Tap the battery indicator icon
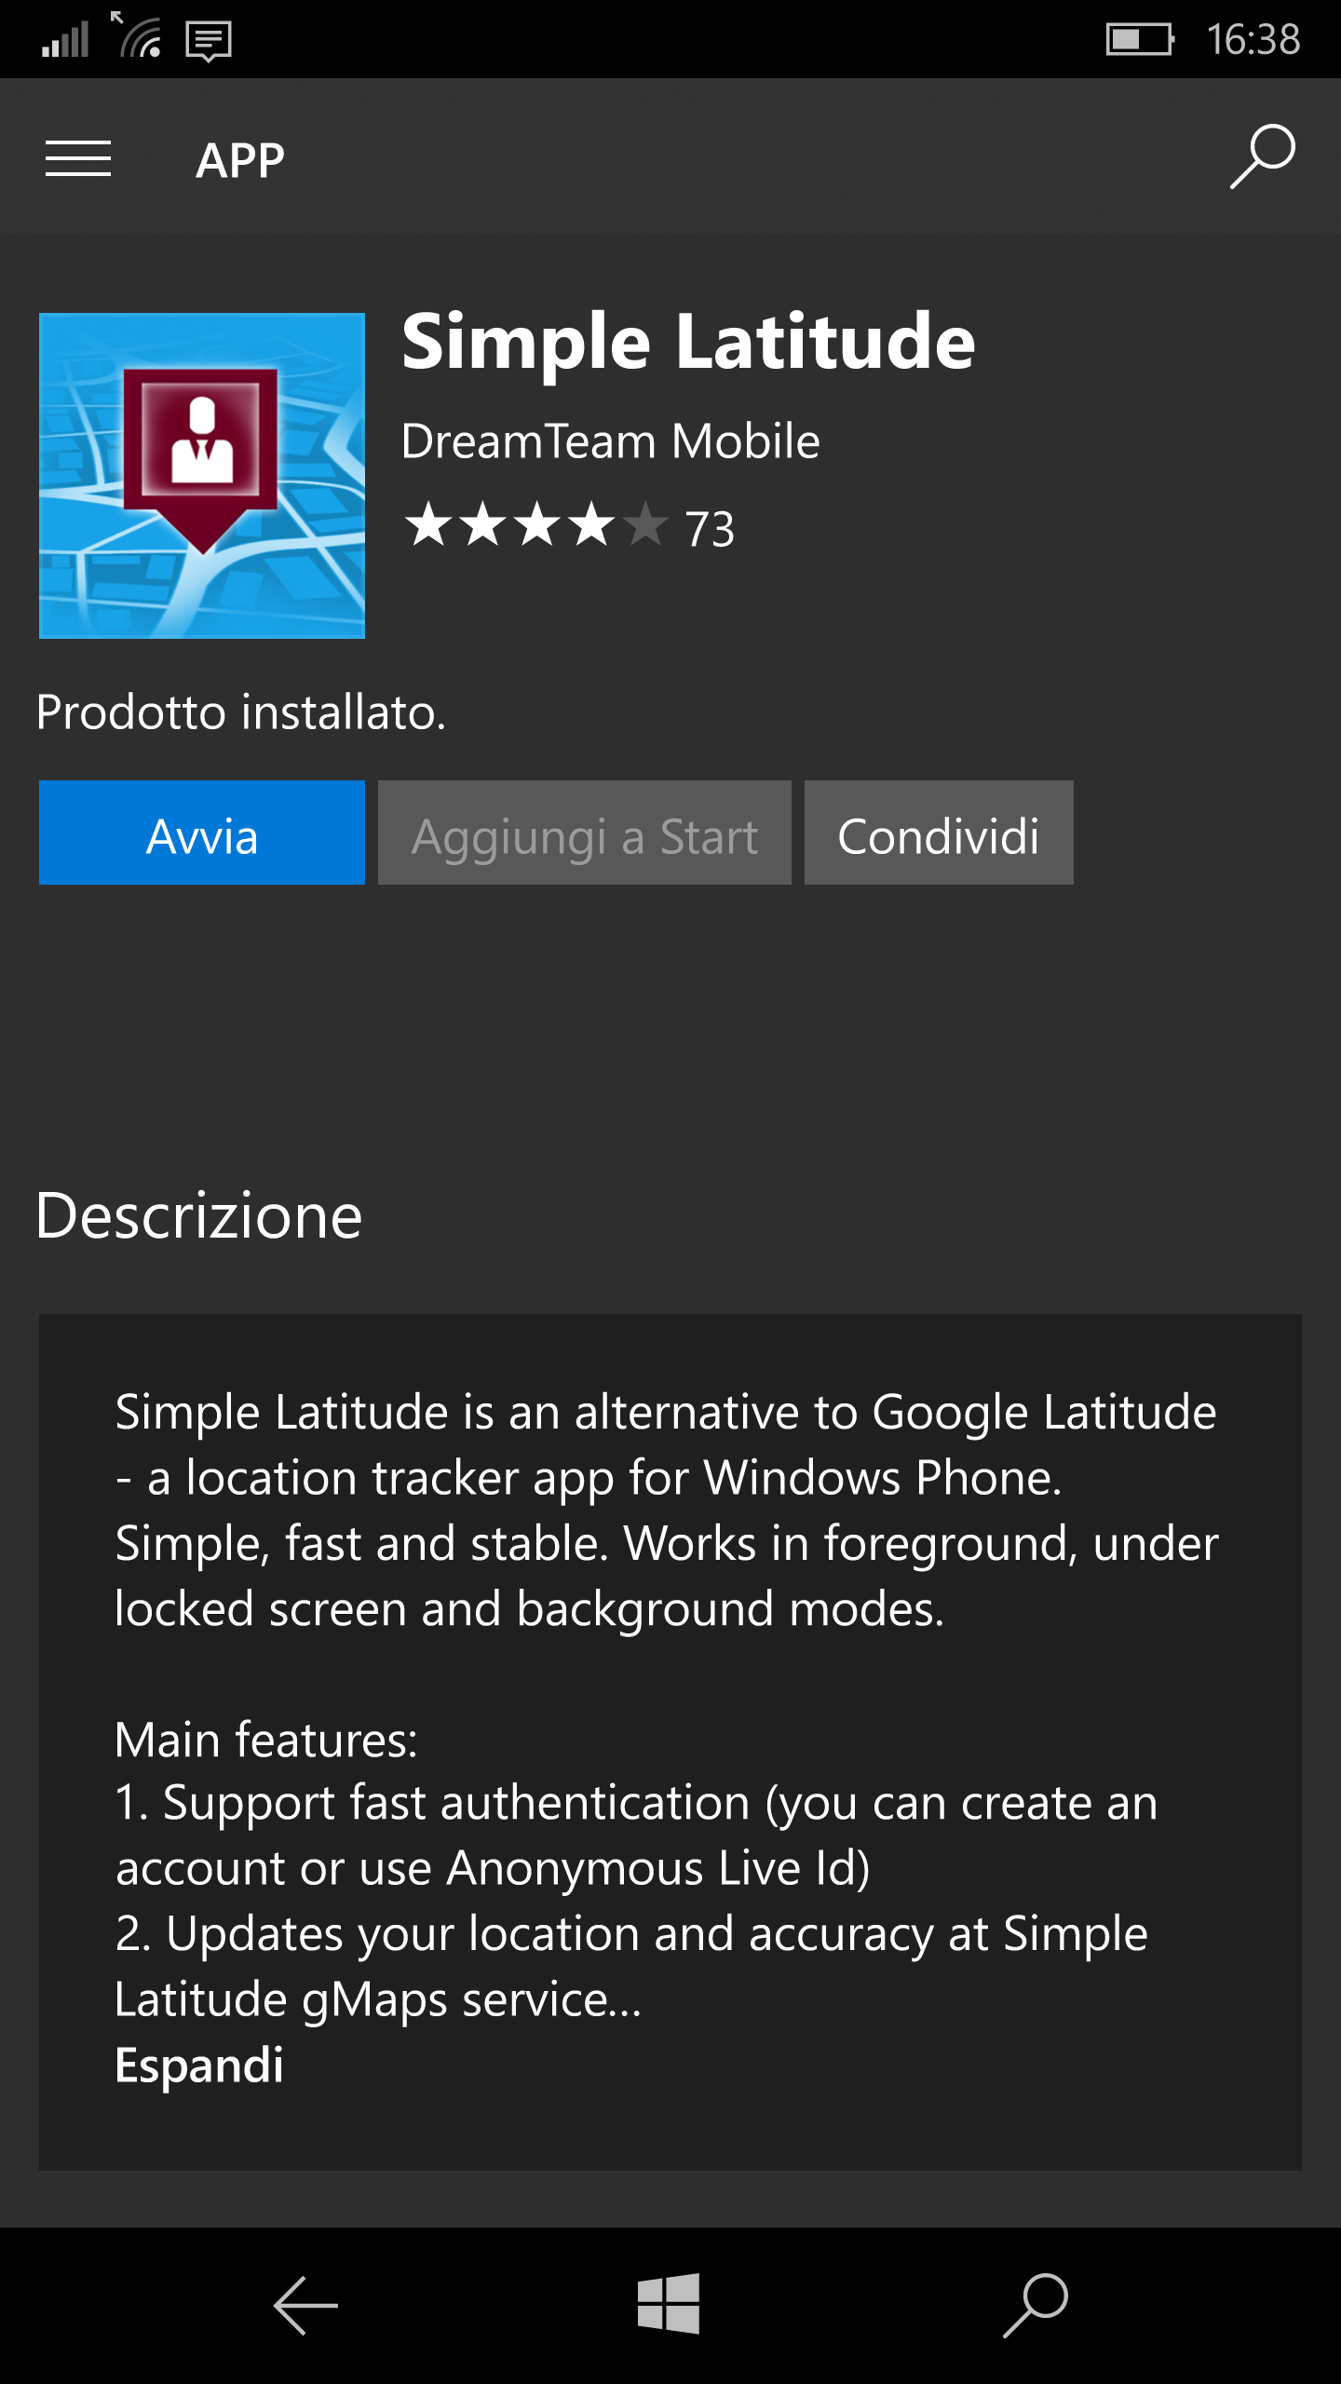The image size is (1341, 2384). (x=1139, y=40)
